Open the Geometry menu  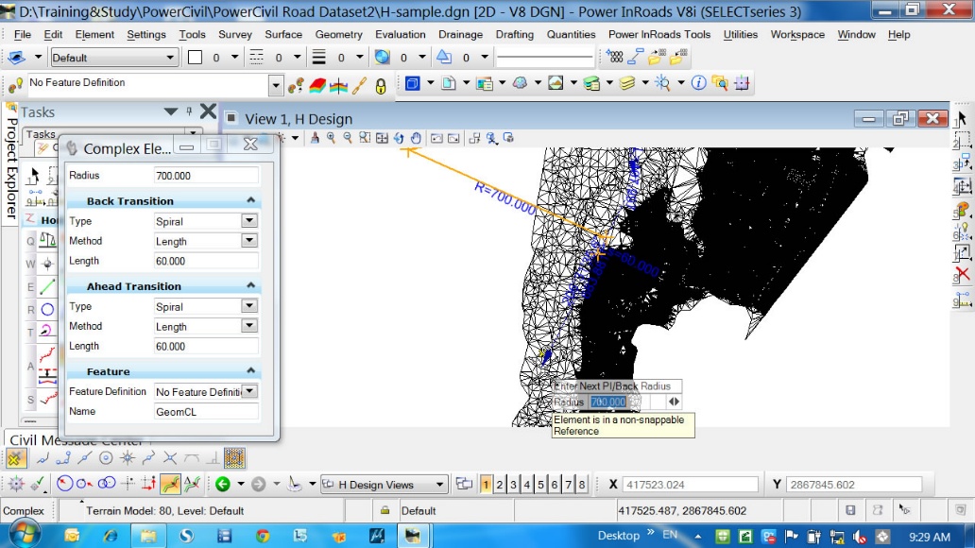338,34
